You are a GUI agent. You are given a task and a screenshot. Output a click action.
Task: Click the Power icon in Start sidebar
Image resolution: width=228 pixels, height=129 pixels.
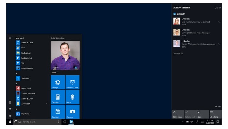(10, 116)
